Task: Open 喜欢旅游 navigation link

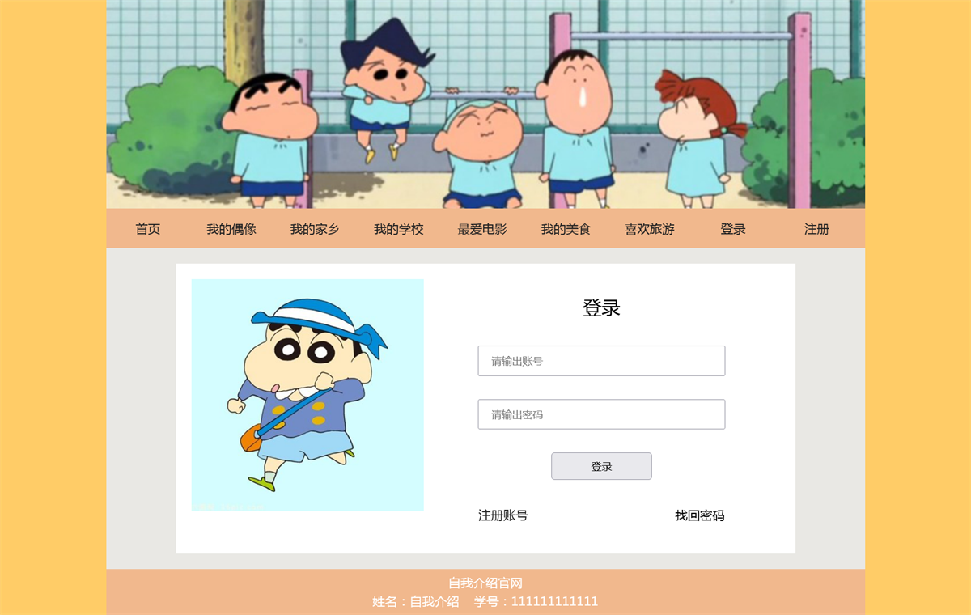Action: (x=650, y=229)
